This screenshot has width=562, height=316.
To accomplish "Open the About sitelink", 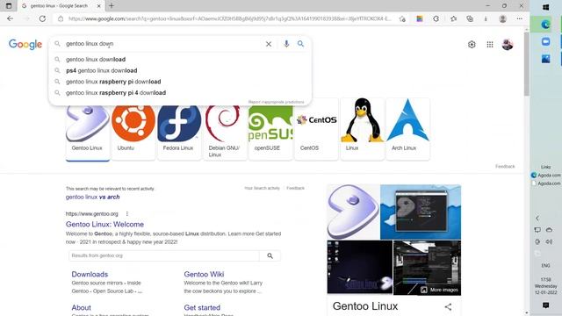I will (x=81, y=307).
